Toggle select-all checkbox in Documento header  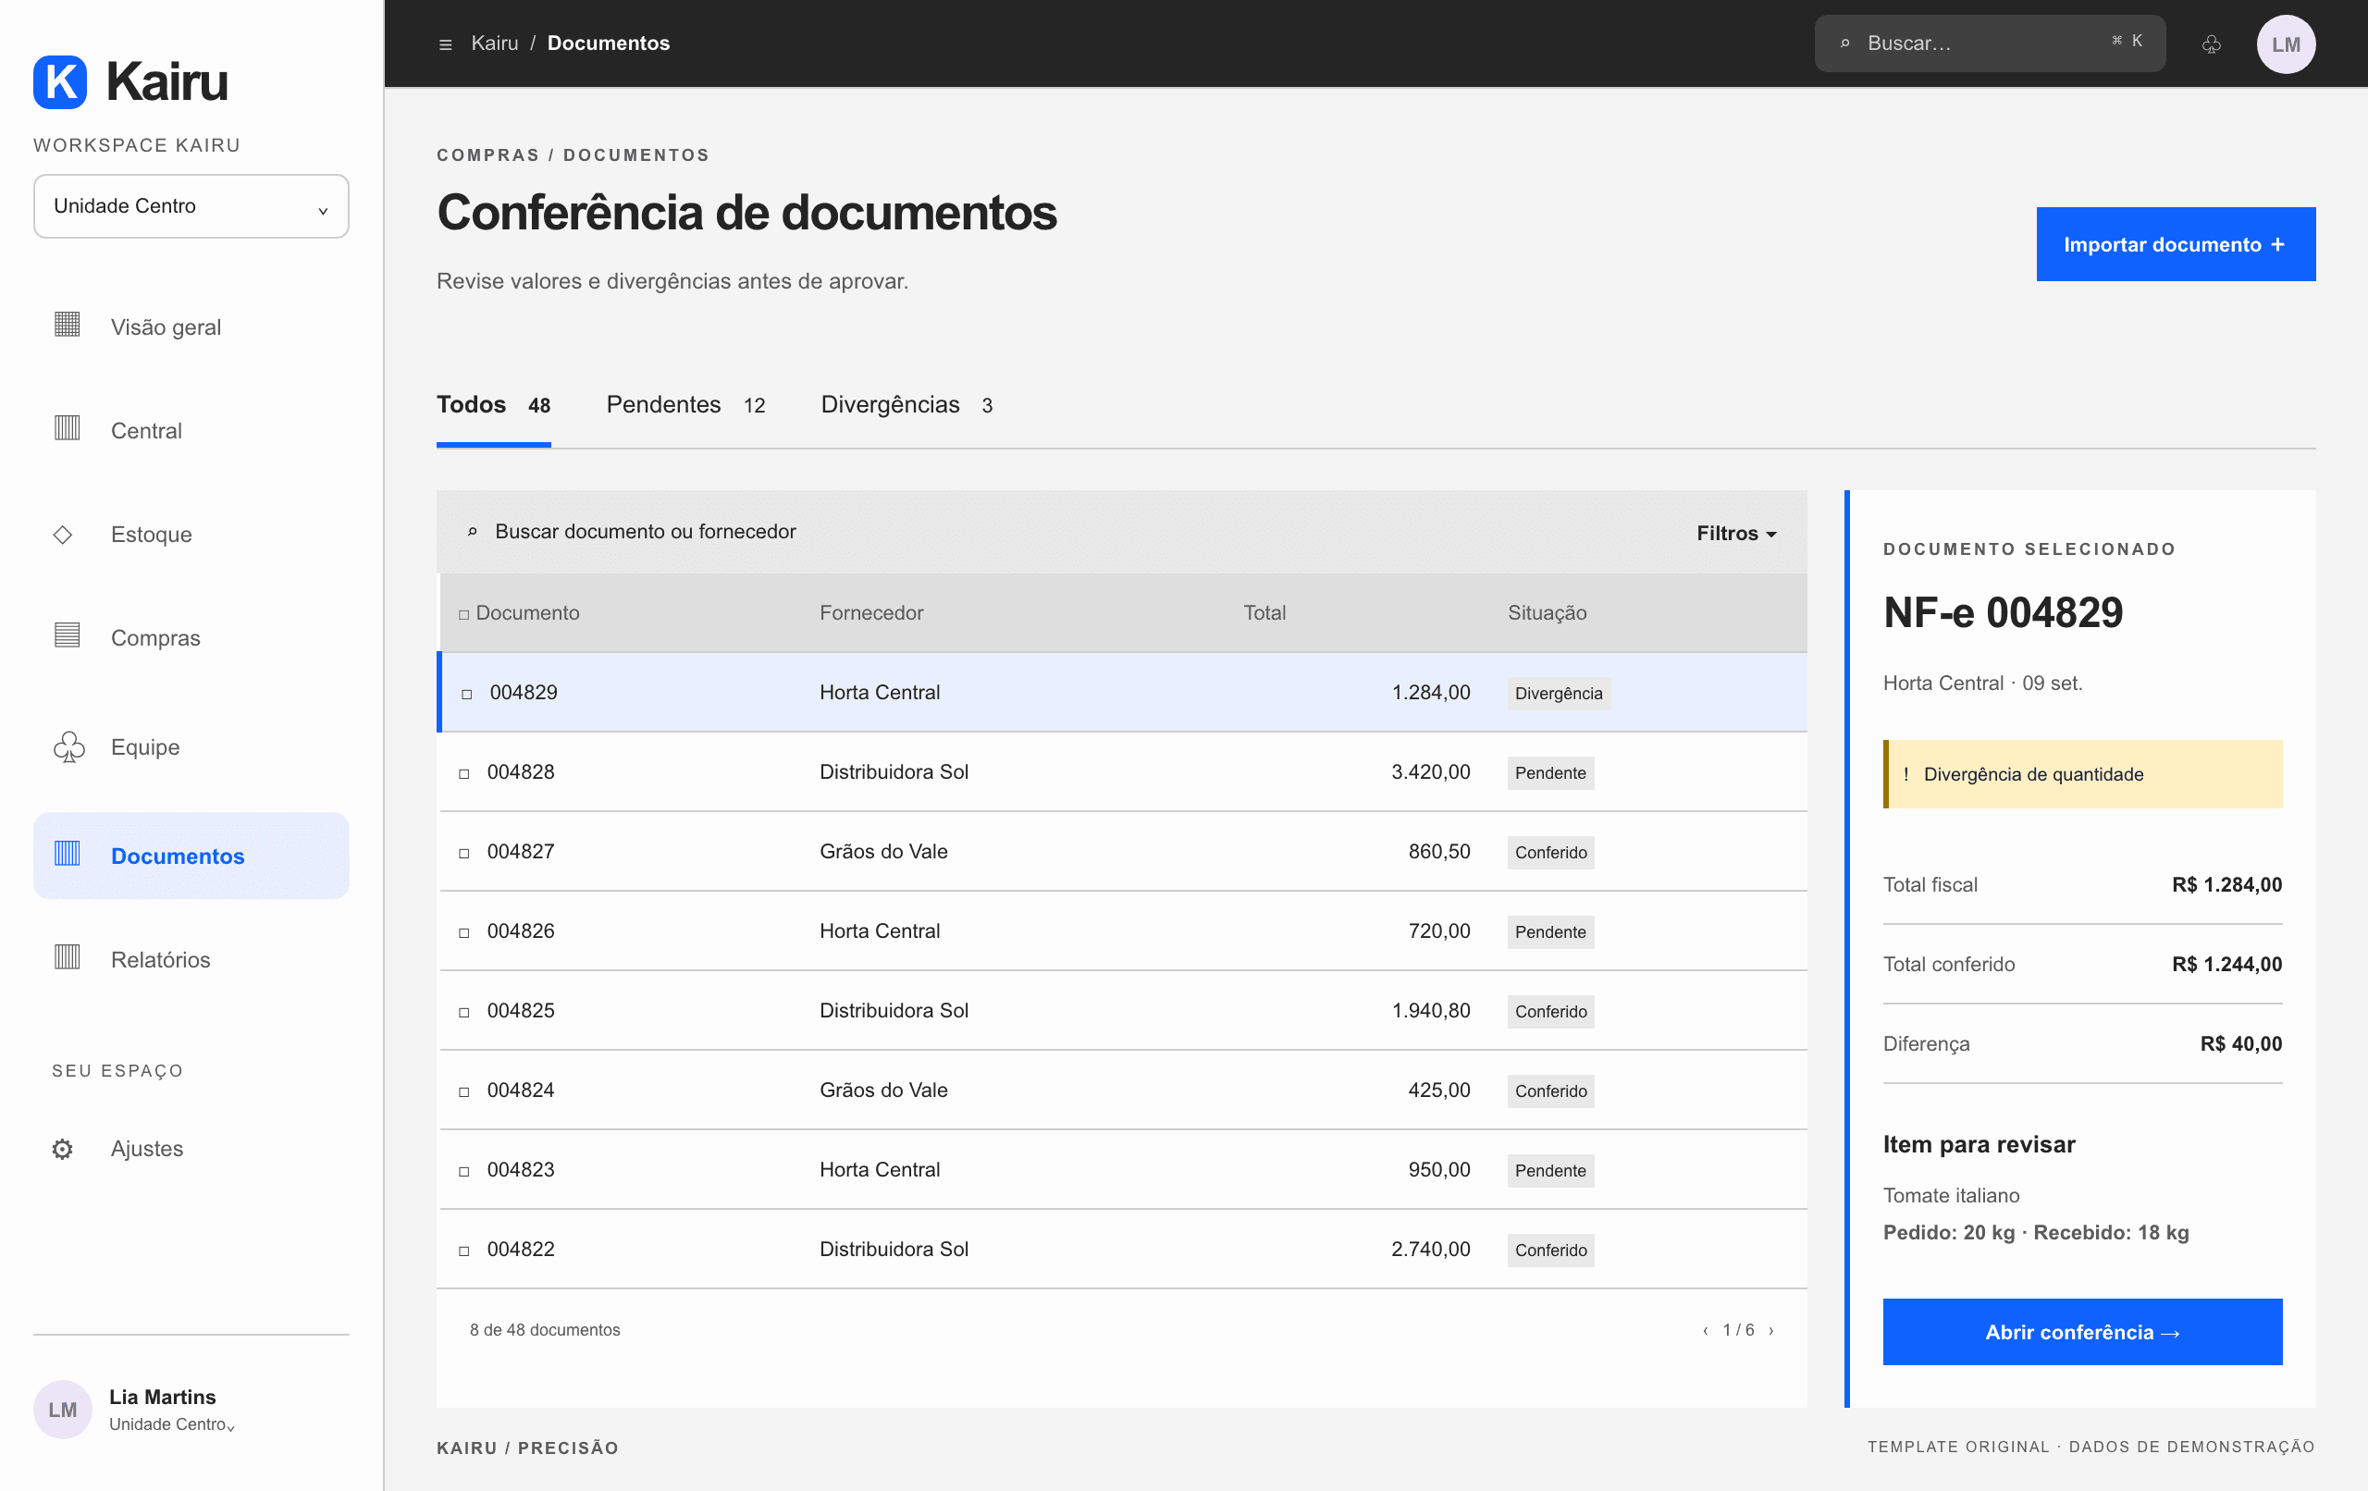coord(464,615)
